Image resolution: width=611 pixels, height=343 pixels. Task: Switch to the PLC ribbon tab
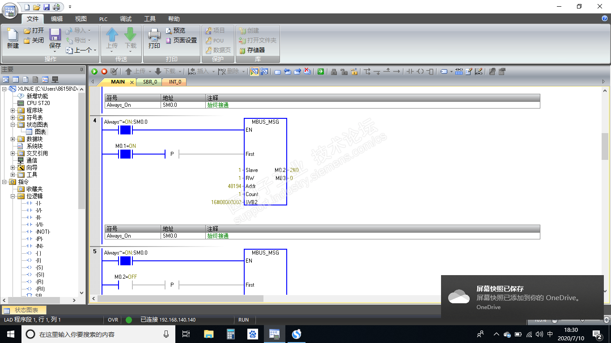coord(103,19)
